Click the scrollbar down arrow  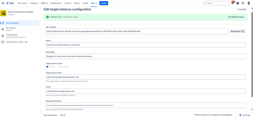[252, 109]
